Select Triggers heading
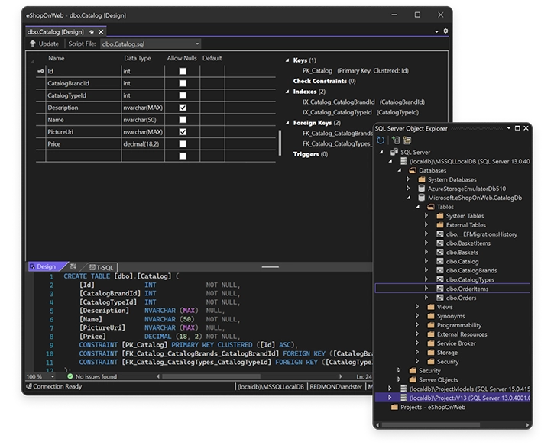Viewport: 554px width, 445px height. point(310,154)
